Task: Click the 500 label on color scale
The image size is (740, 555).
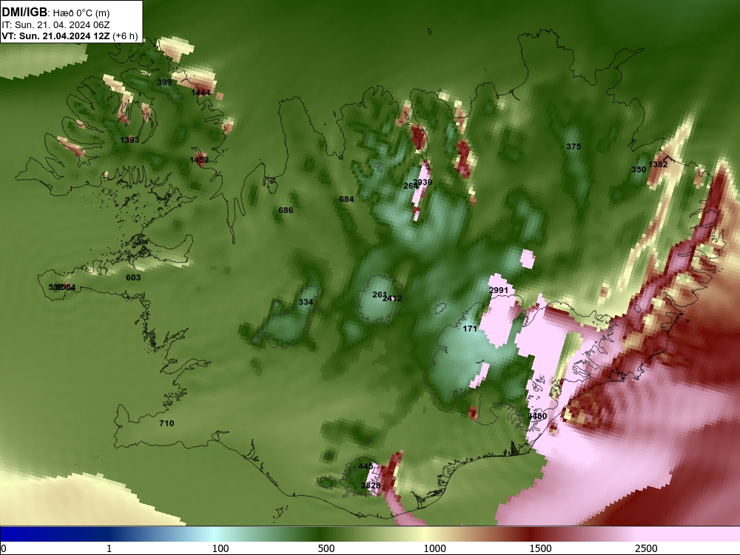Action: point(326,548)
